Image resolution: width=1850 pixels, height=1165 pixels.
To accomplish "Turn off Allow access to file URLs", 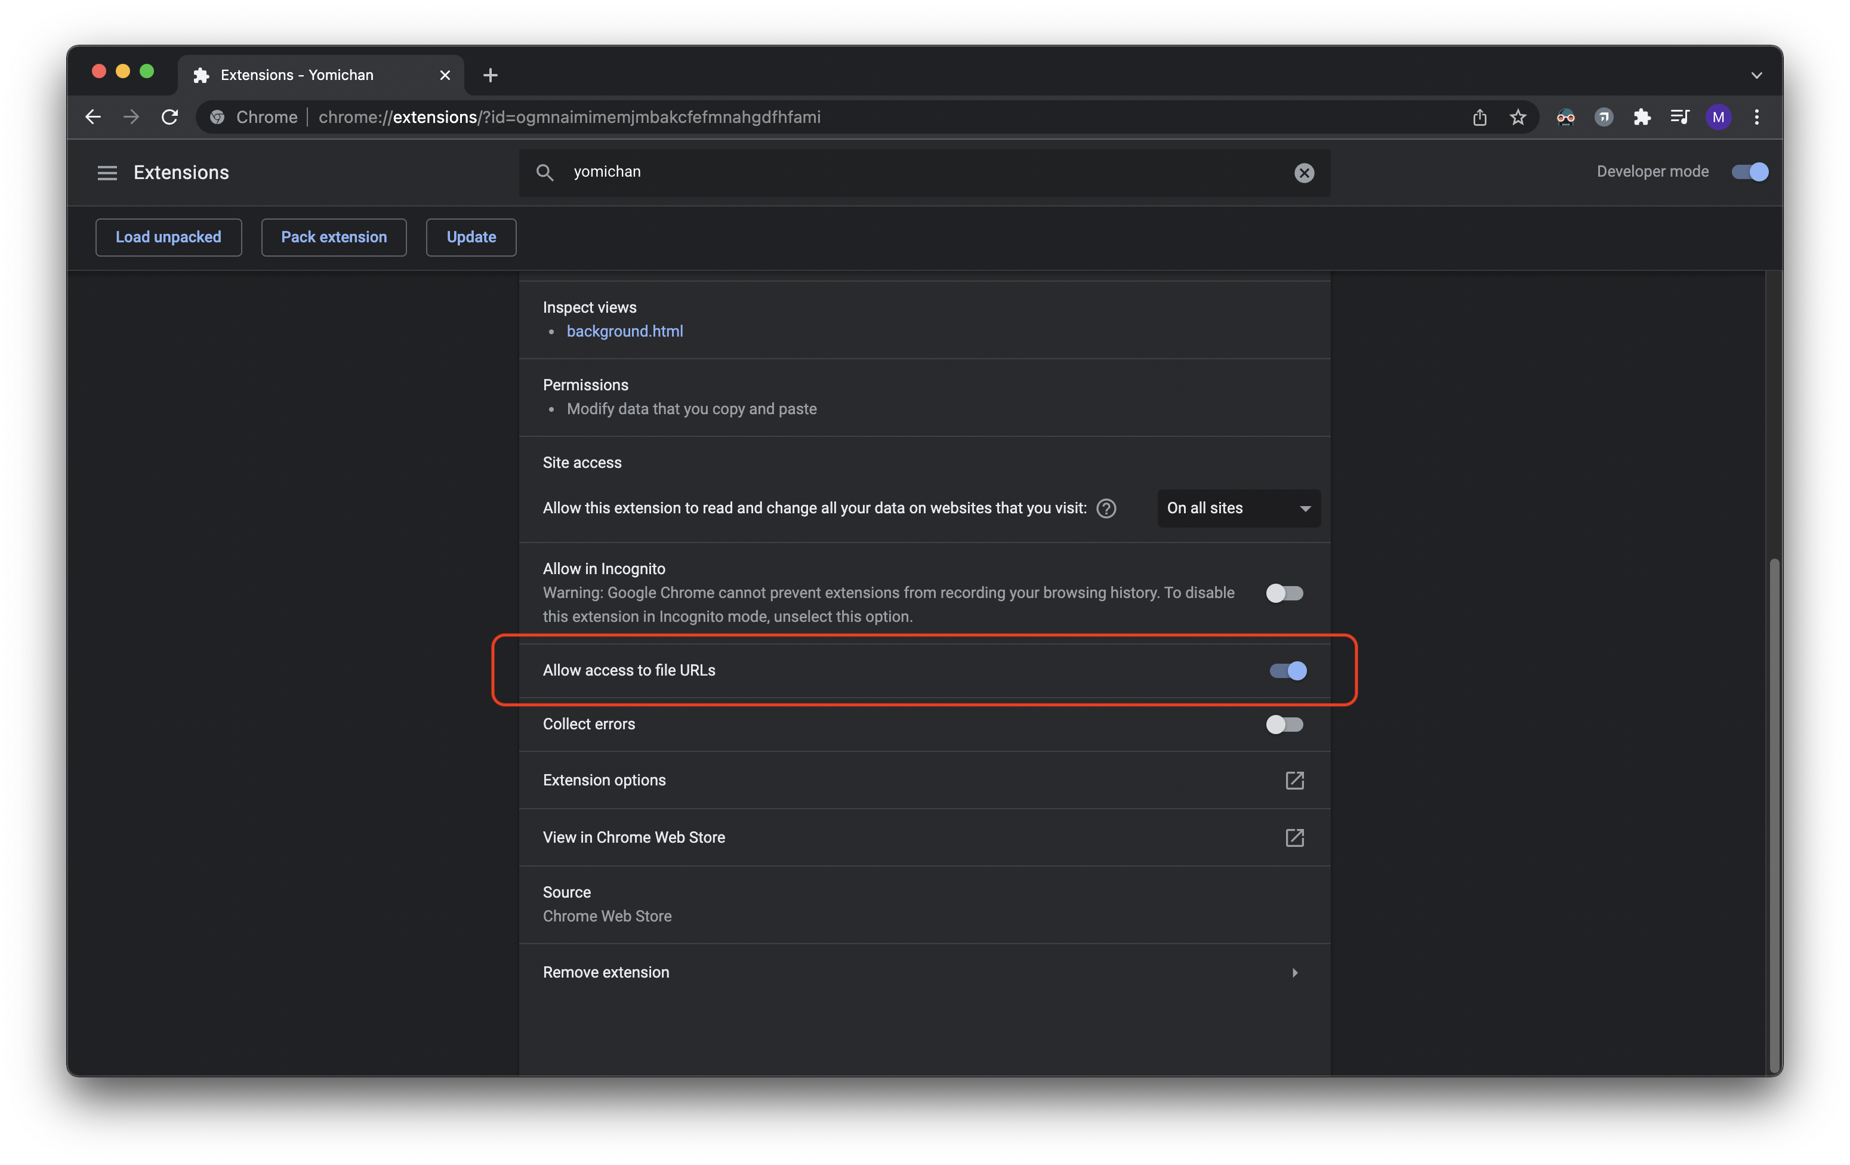I will tap(1288, 671).
